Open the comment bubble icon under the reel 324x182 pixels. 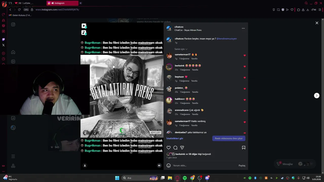pyautogui.click(x=175, y=148)
